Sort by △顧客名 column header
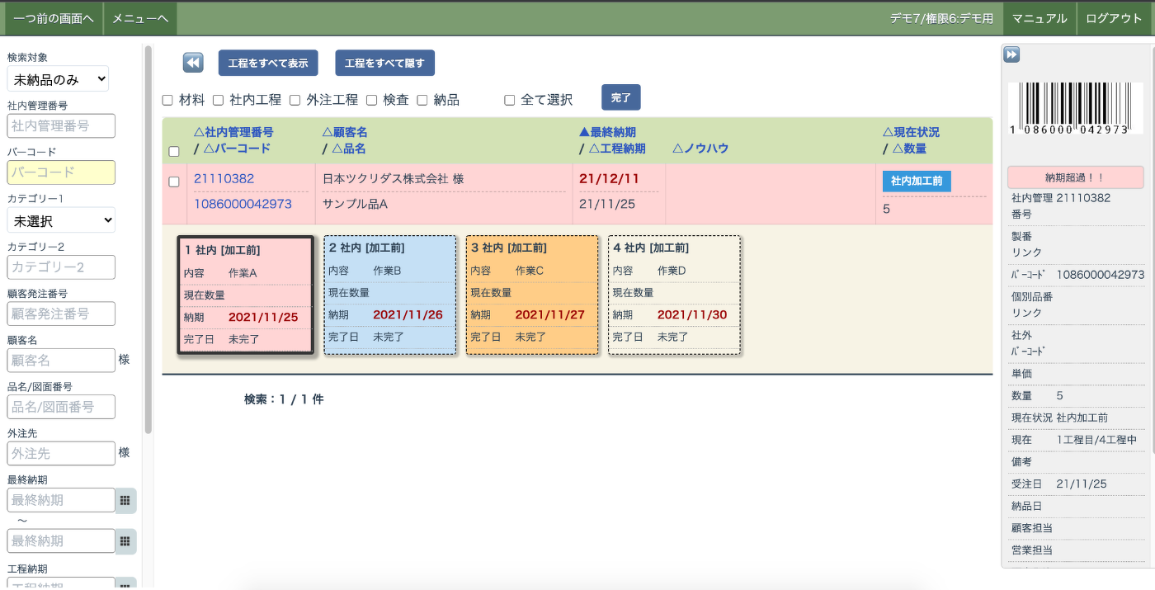 (344, 132)
